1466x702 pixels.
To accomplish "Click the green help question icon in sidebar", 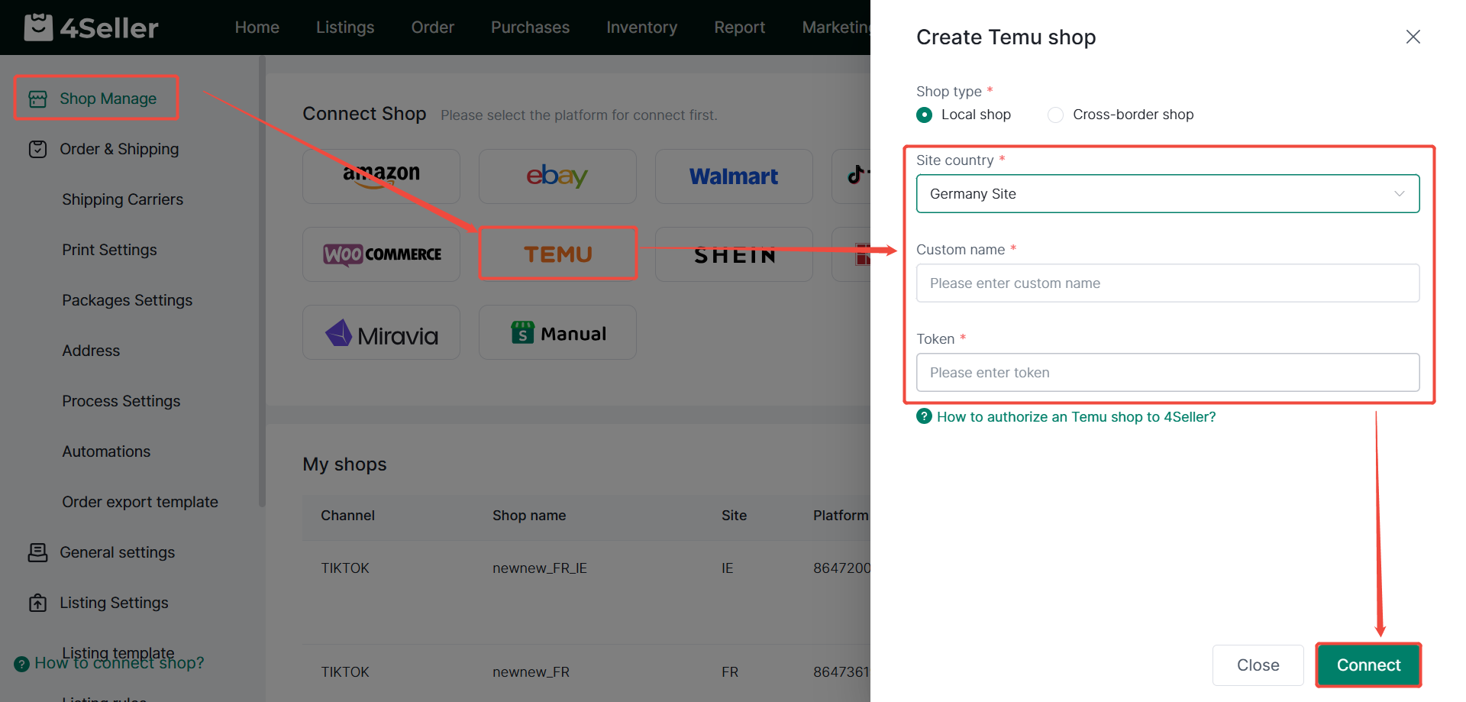I will point(21,664).
